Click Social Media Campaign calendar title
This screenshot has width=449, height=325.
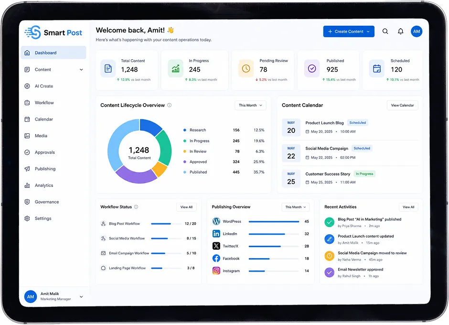(x=327, y=149)
